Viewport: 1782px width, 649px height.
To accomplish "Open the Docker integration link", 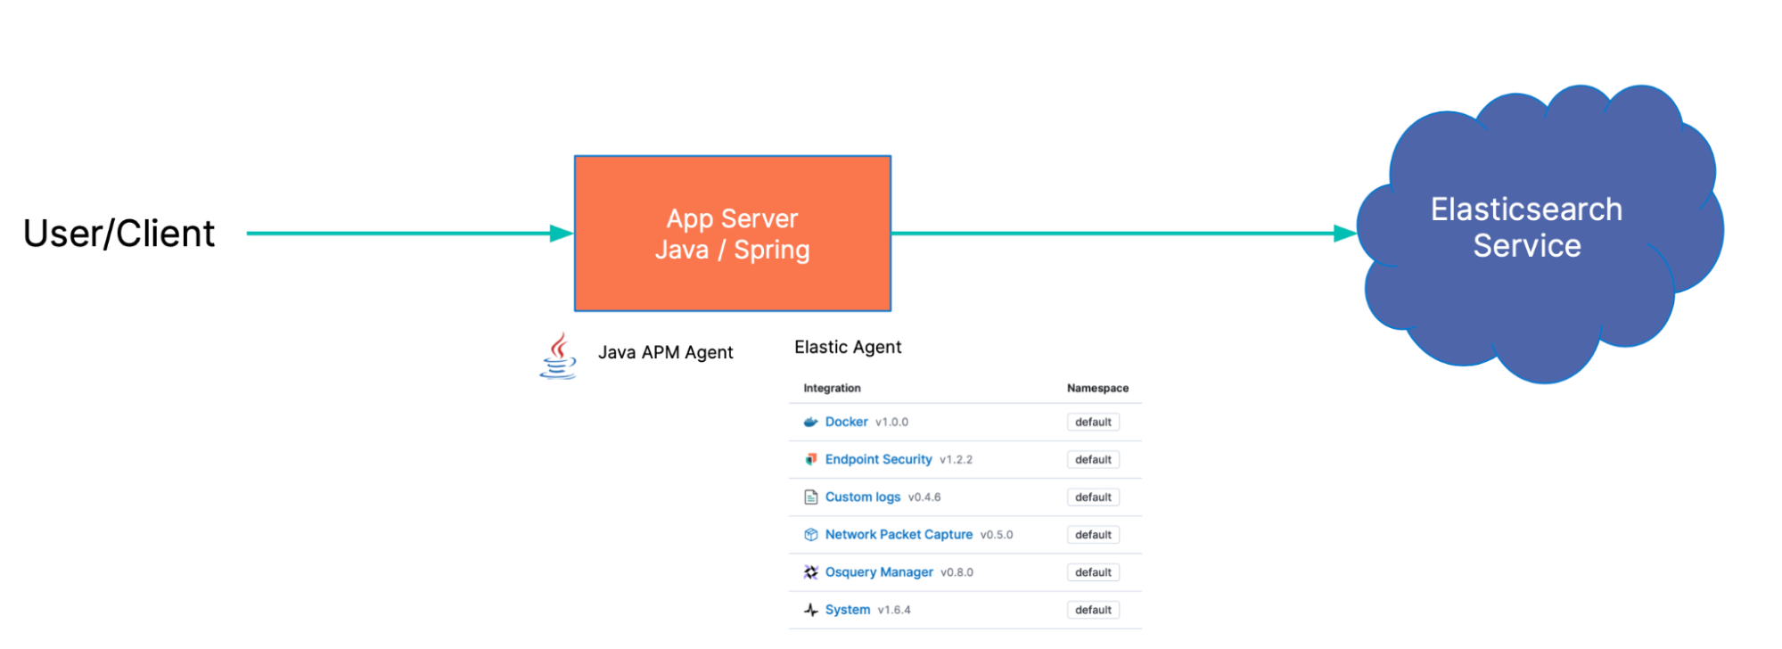I will (x=846, y=422).
